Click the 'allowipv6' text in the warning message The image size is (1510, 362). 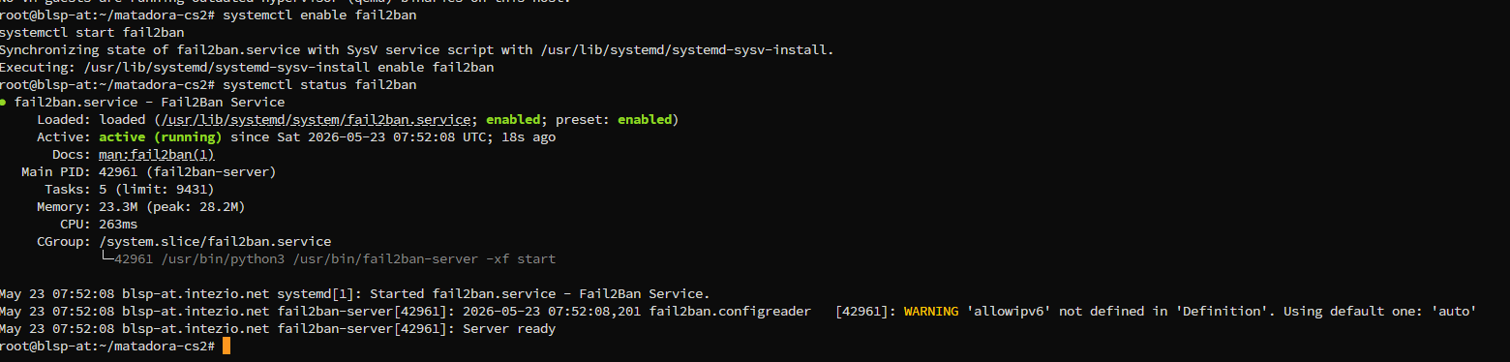point(1012,312)
